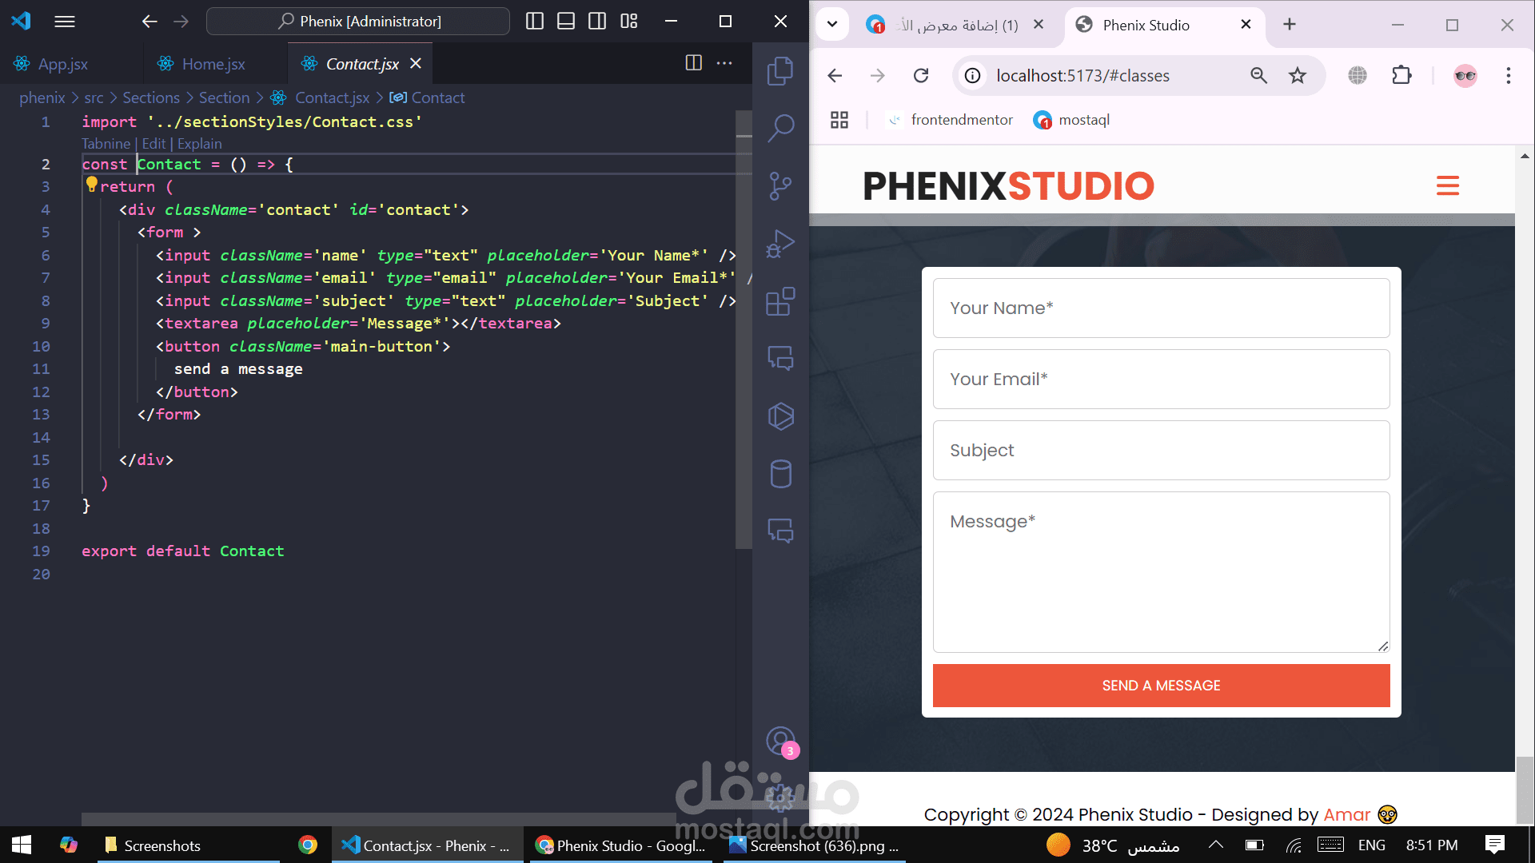Open editor More Actions ellipsis menu

click(724, 63)
